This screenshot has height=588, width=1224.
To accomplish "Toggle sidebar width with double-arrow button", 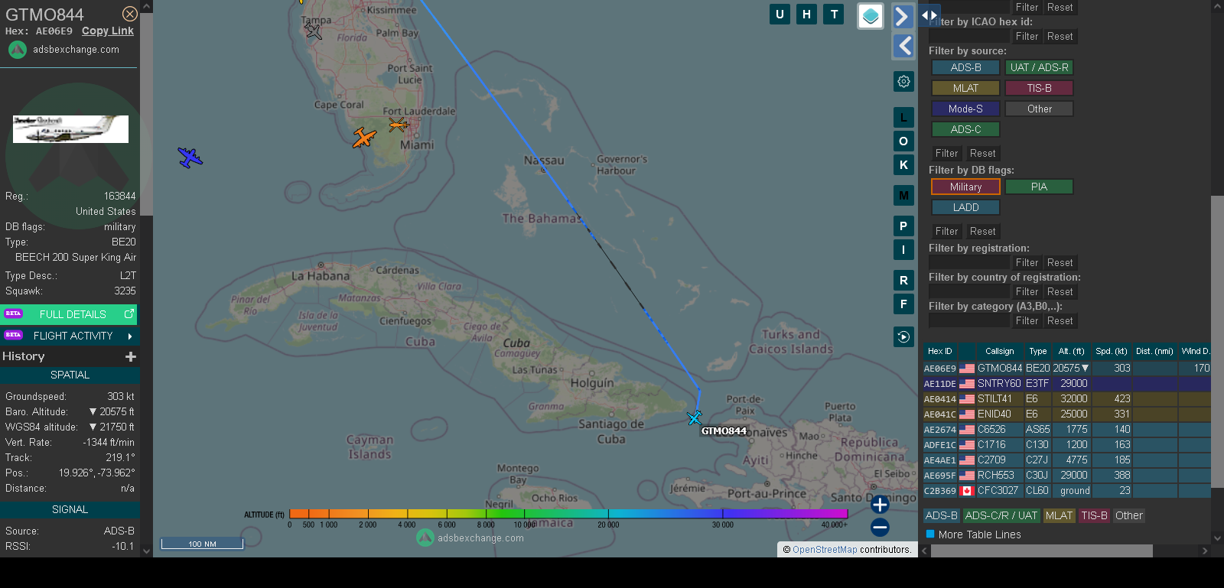I will pyautogui.click(x=929, y=15).
